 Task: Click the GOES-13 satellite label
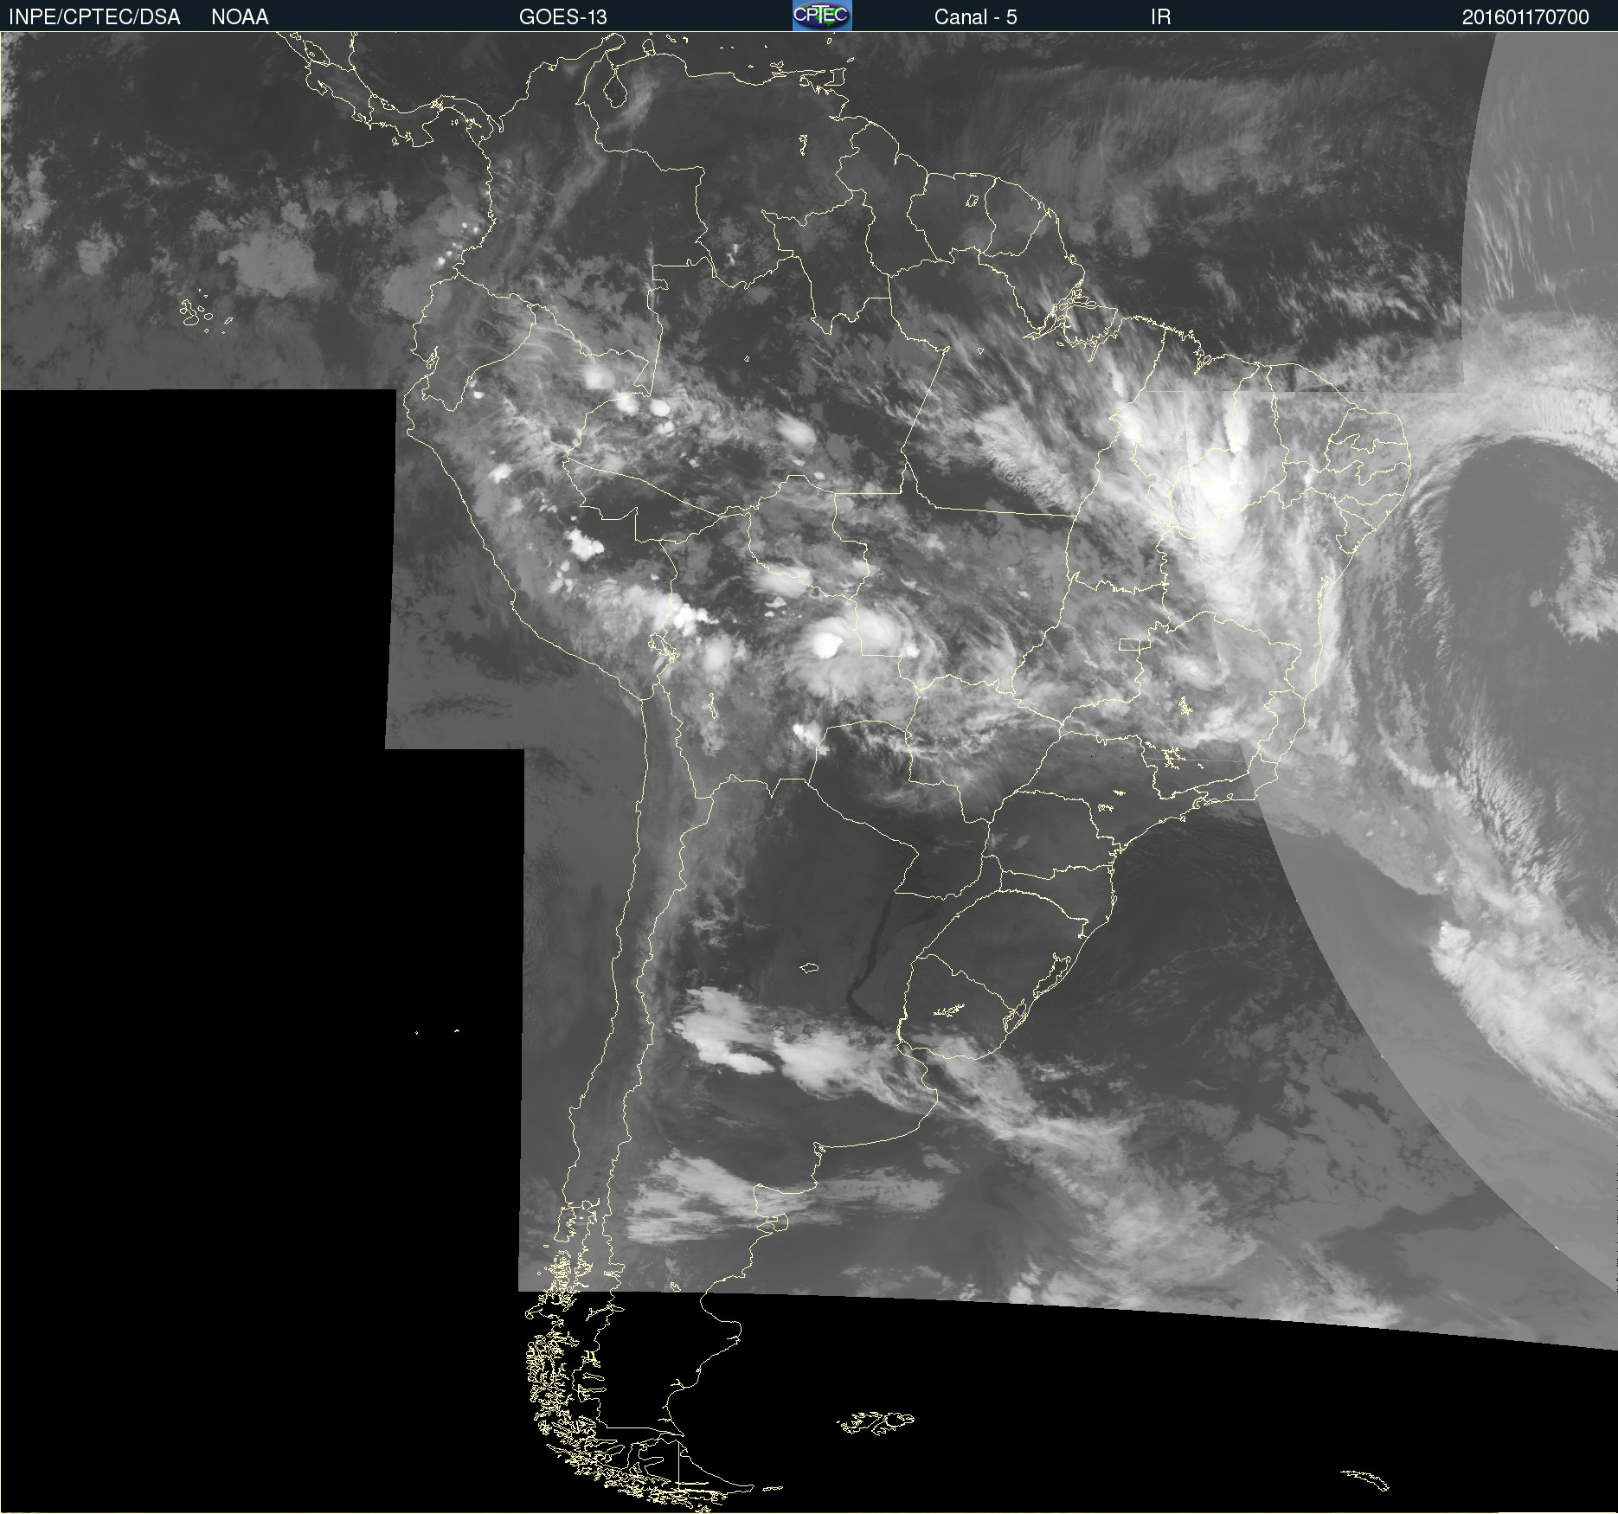(x=563, y=17)
